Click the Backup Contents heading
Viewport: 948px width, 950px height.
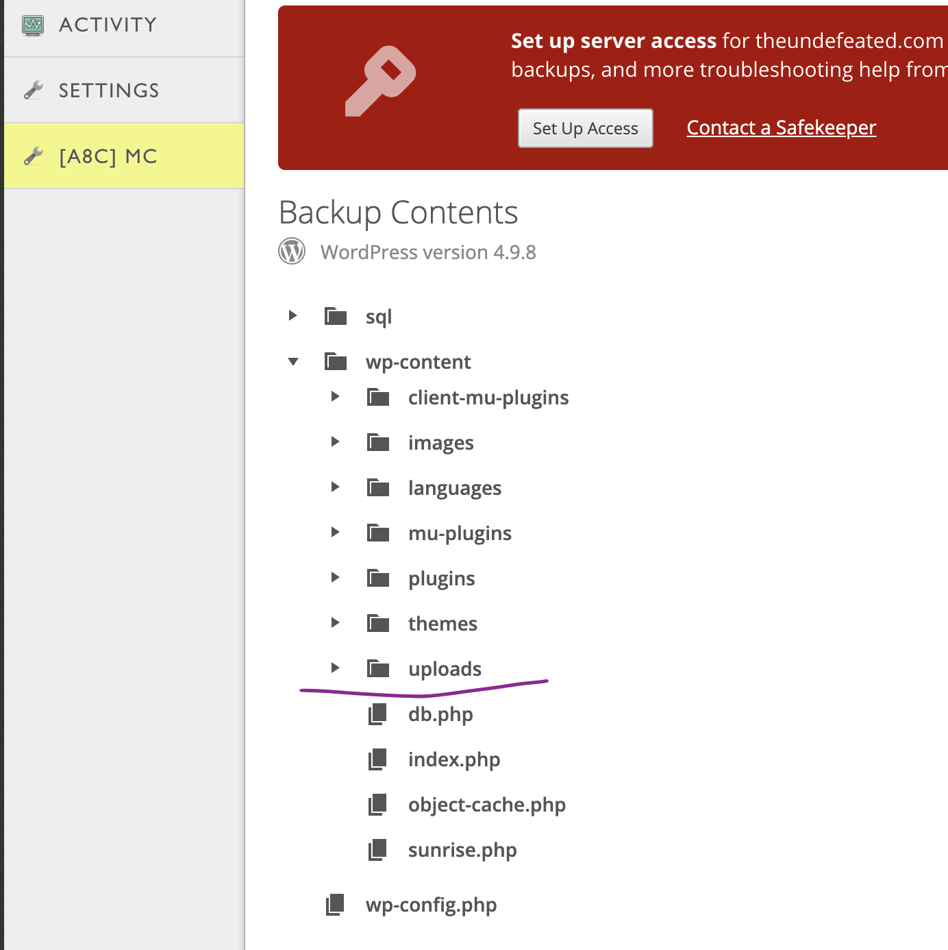pos(399,212)
